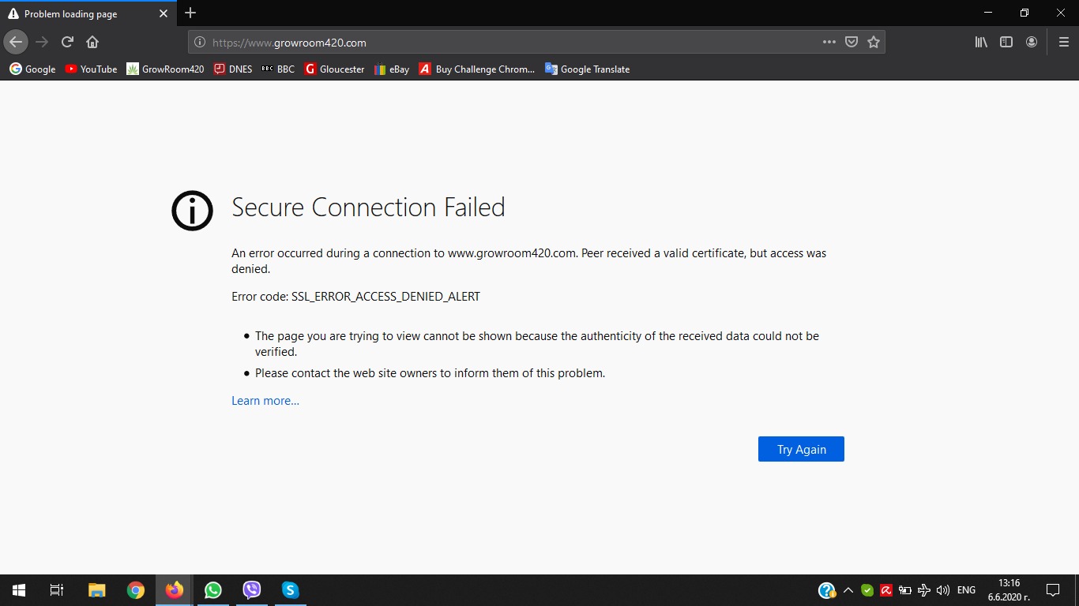Viewport: 1079px width, 606px height.
Task: Open Viber from the taskbar
Action: [x=252, y=590]
